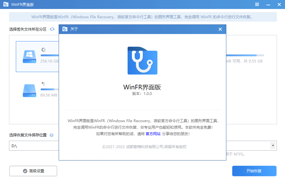Click the C: drive usage bar
Screen dimensions: 285x184
(x=50, y=55)
